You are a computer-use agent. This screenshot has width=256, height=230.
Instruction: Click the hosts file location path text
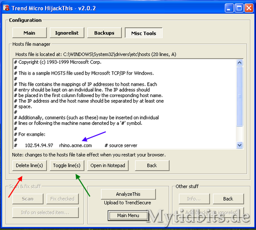click(96, 54)
